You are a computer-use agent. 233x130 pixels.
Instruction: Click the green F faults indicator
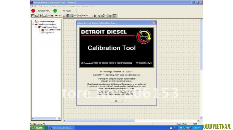coord(55,11)
